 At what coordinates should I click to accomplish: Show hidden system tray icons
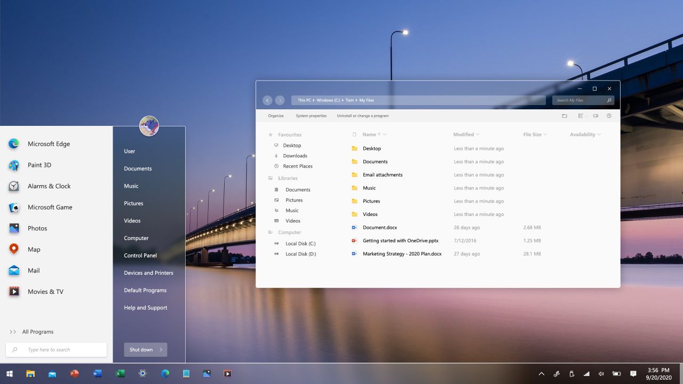point(541,373)
